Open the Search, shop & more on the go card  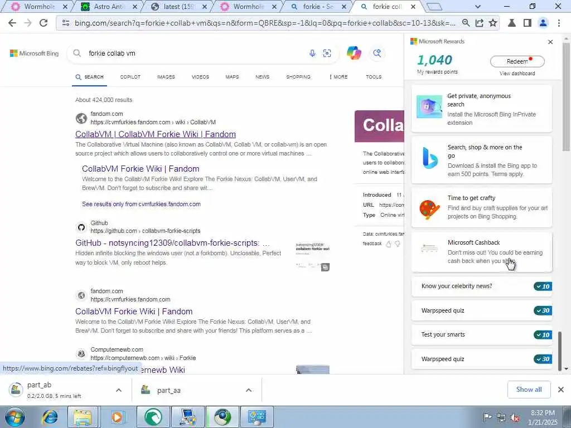(481, 160)
